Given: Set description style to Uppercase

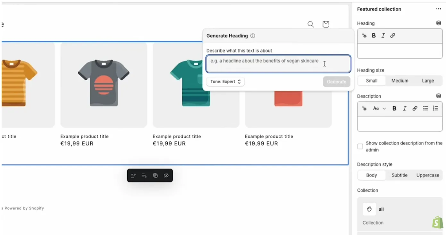Looking at the screenshot, I should pos(427,175).
